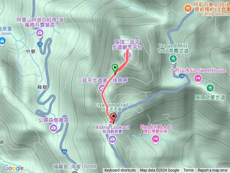Click the Family restaurant fork-knife pin
Screen dimensions: 230x173
(188, 9)
